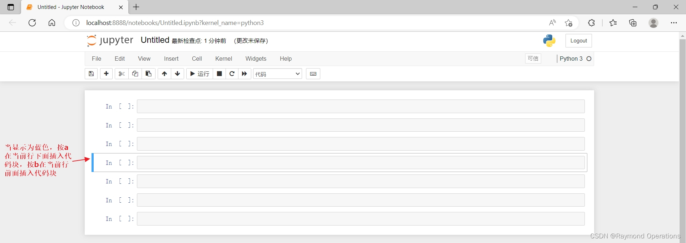Insert a cell below with plus icon
This screenshot has width=686, height=243.
pos(106,74)
